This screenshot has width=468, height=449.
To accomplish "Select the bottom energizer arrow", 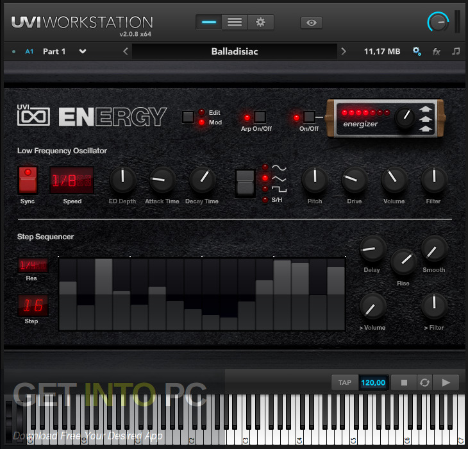I will [426, 129].
